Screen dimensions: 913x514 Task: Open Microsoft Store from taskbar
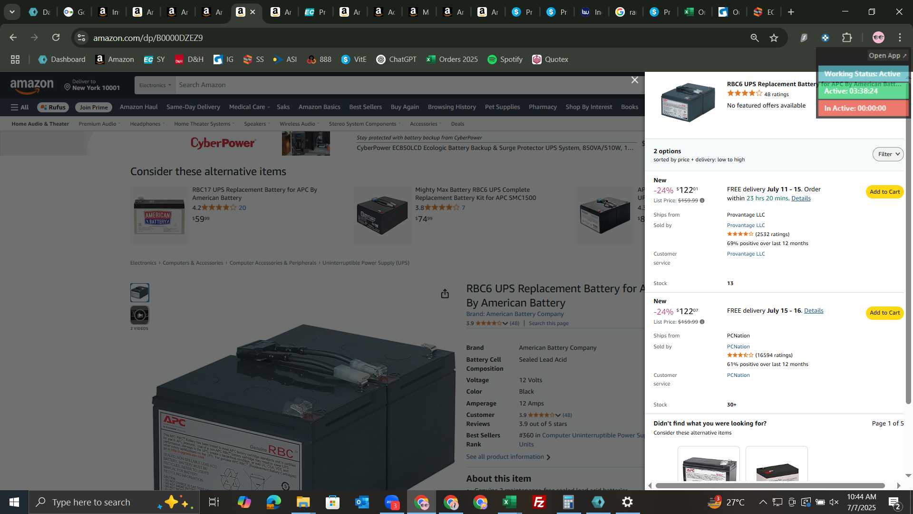pyautogui.click(x=333, y=502)
